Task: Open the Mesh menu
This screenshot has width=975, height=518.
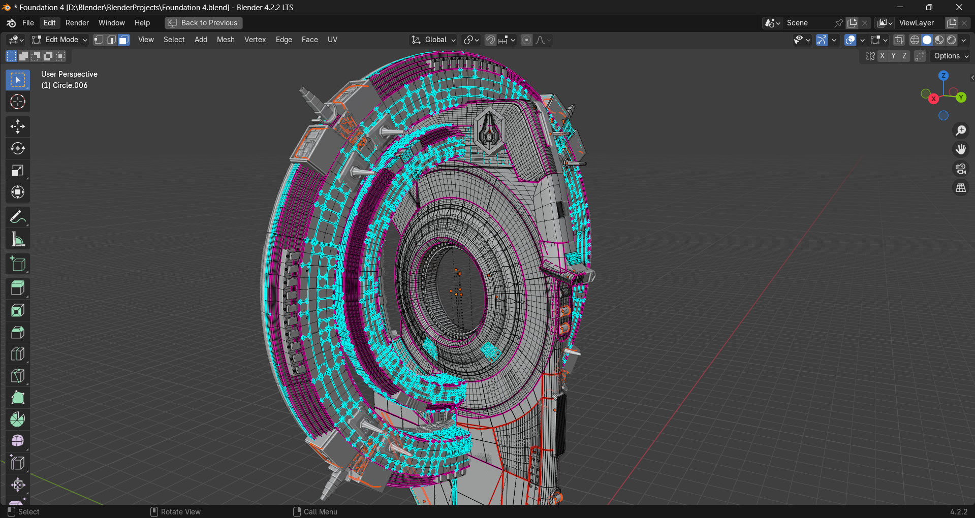Action: [x=226, y=40]
